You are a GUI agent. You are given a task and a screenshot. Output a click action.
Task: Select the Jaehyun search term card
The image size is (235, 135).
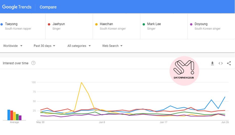click(x=69, y=26)
